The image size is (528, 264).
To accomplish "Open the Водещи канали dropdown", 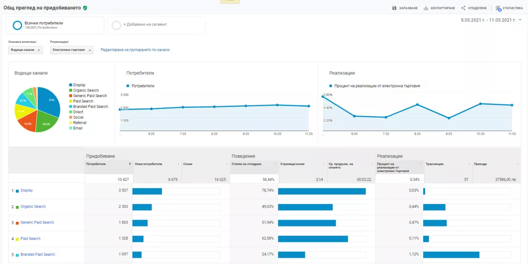I will click(x=25, y=50).
